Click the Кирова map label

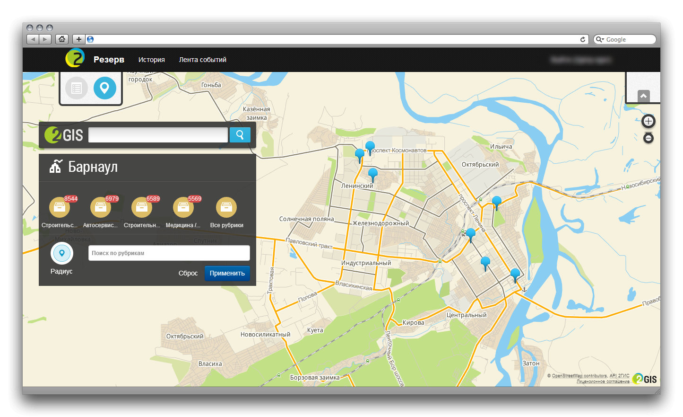pos(414,323)
